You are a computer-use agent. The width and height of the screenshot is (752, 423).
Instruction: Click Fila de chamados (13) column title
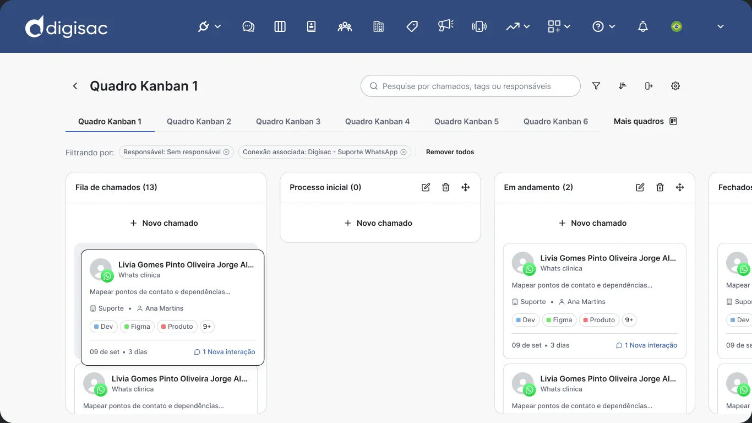pyautogui.click(x=116, y=187)
